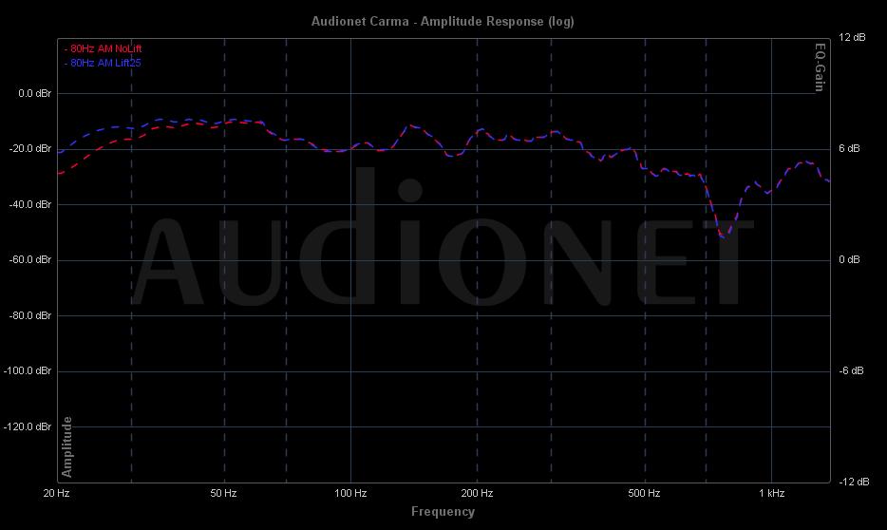
Task: Click the 1 kHz frequency tick label
Action: (x=771, y=493)
